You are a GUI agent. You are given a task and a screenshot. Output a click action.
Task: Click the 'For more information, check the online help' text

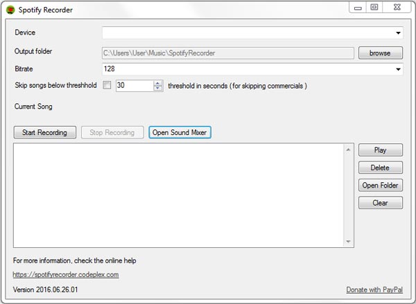75,260
